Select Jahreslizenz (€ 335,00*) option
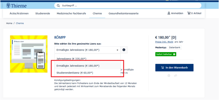 pos(87,59)
